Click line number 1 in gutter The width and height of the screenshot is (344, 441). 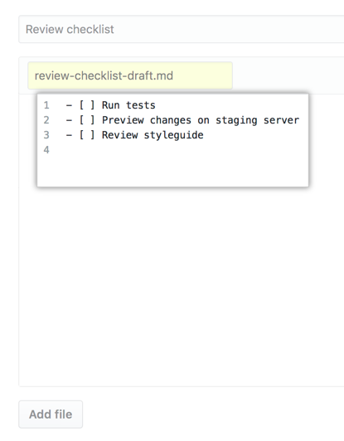46,105
